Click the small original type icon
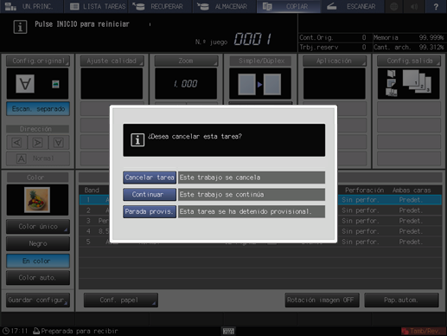Viewport: 447px width, 336px height. [55, 84]
